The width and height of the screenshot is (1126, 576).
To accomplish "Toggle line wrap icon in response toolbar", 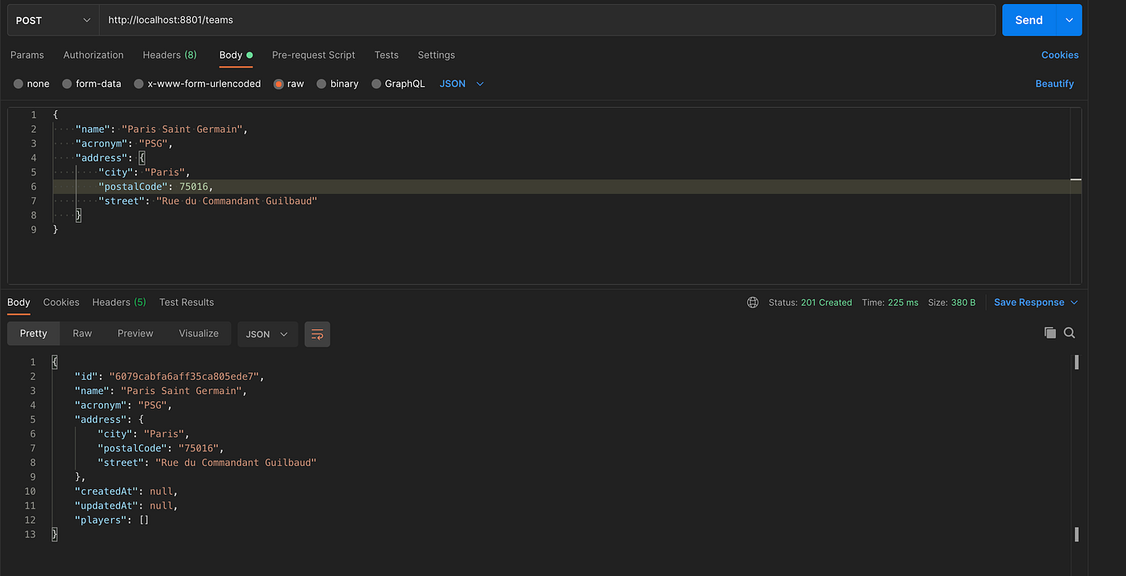I will 317,334.
